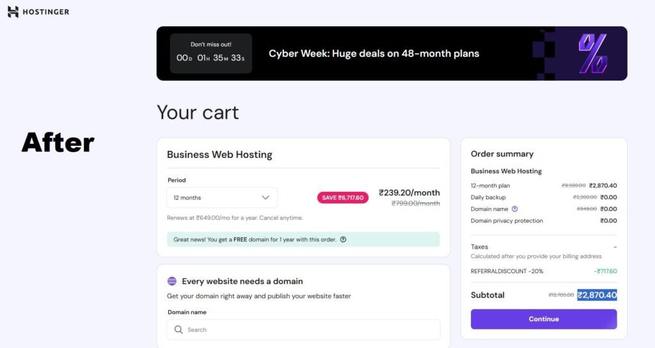The height and width of the screenshot is (348, 655).
Task: Click the SAVE ₹6,717.60 badge
Action: pyautogui.click(x=342, y=198)
